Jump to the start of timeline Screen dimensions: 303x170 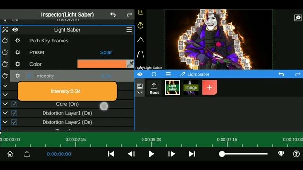111,154
